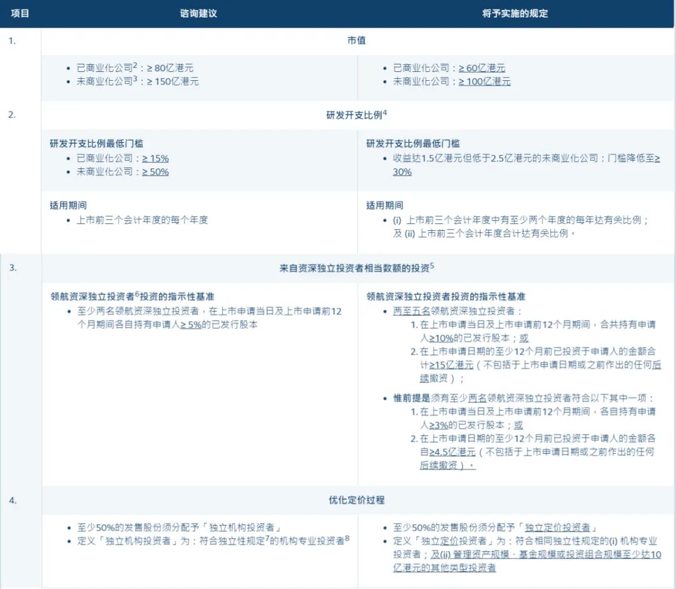
Task: Open footnote 3 after 未商业化公司
Action: 135,79
